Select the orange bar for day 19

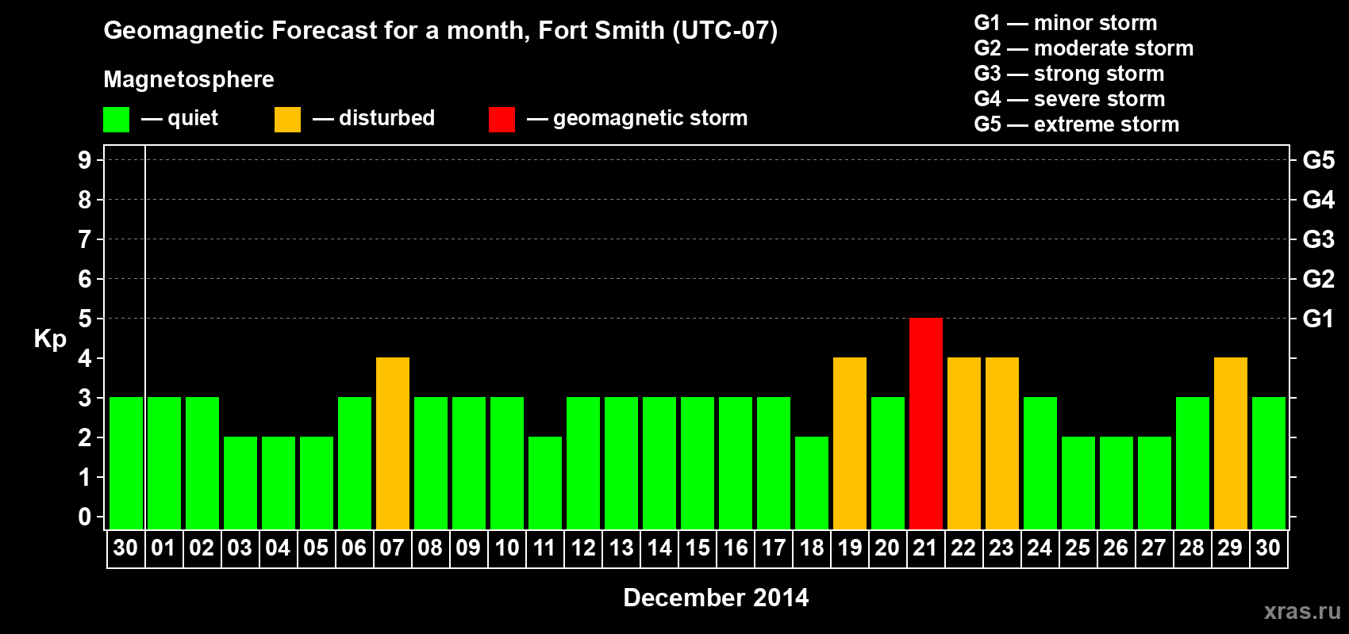pos(850,443)
